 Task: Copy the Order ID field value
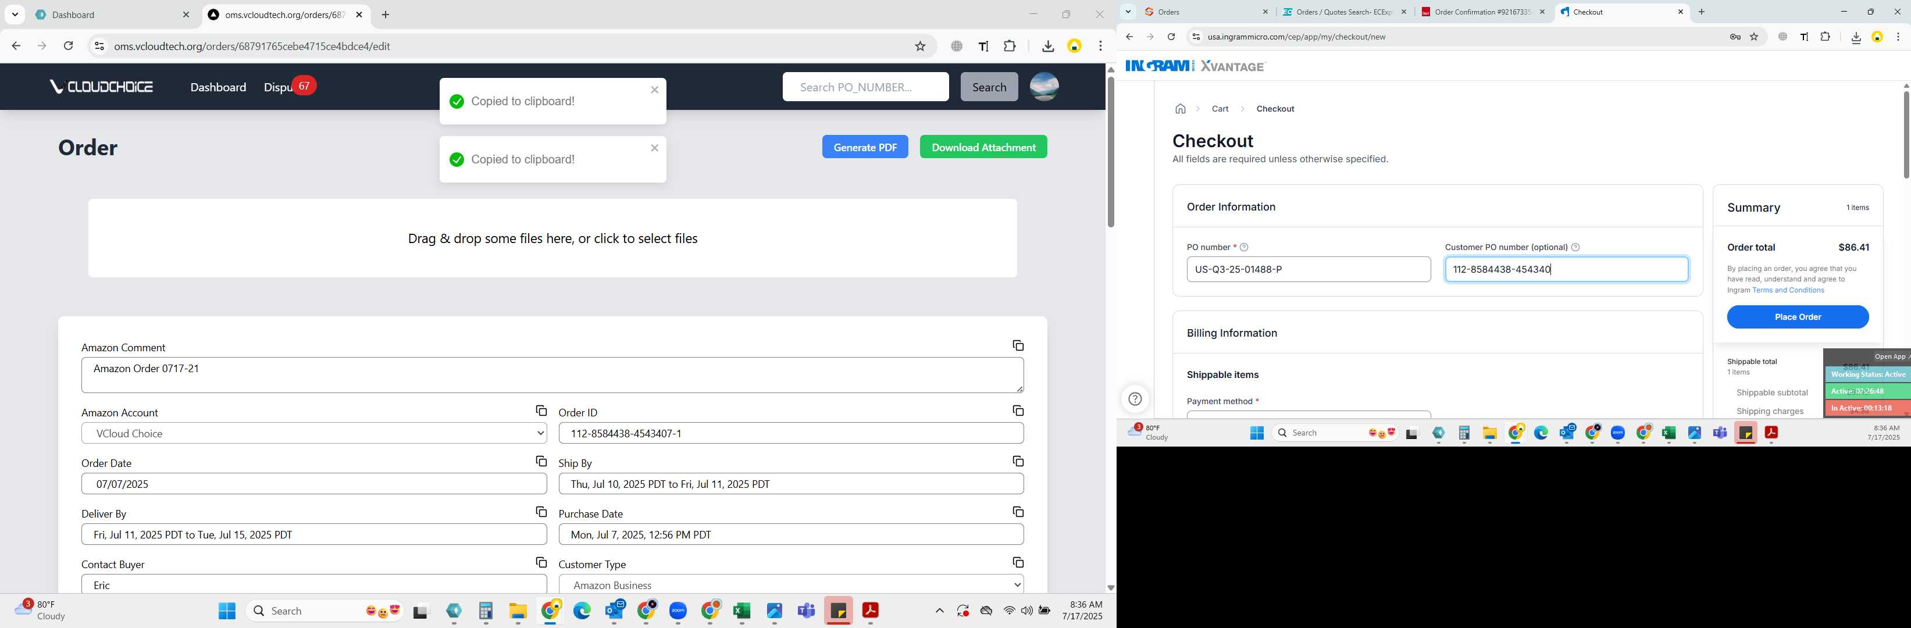click(1018, 411)
